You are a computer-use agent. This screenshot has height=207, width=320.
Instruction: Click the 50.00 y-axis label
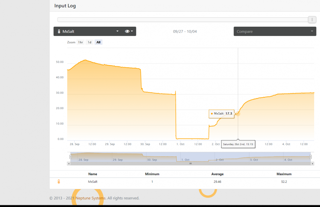click(x=60, y=62)
